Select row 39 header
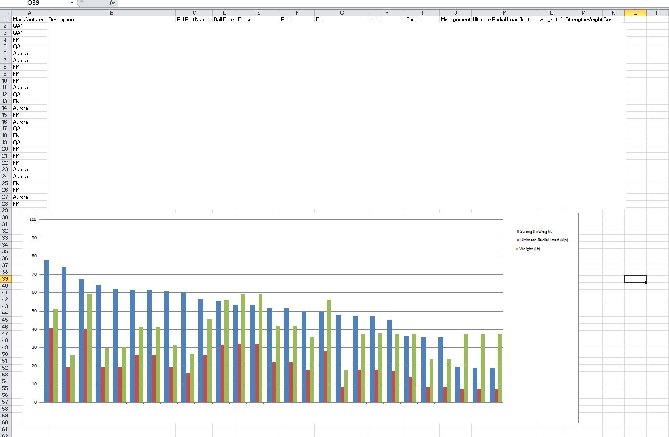Image resolution: width=669 pixels, height=437 pixels. (x=5, y=279)
